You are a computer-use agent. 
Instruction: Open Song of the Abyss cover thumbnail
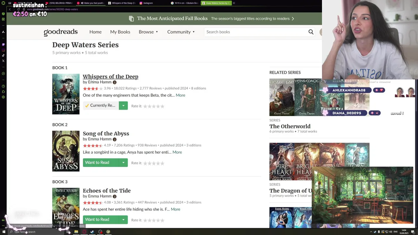click(x=66, y=151)
